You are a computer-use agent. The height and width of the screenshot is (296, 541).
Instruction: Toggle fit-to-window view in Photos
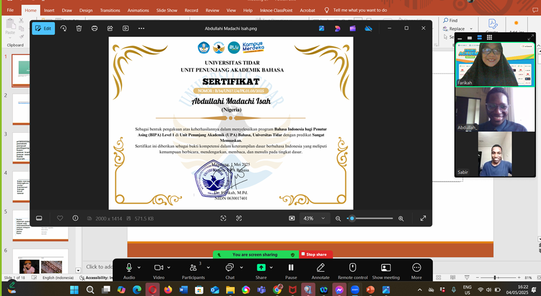[x=292, y=218]
